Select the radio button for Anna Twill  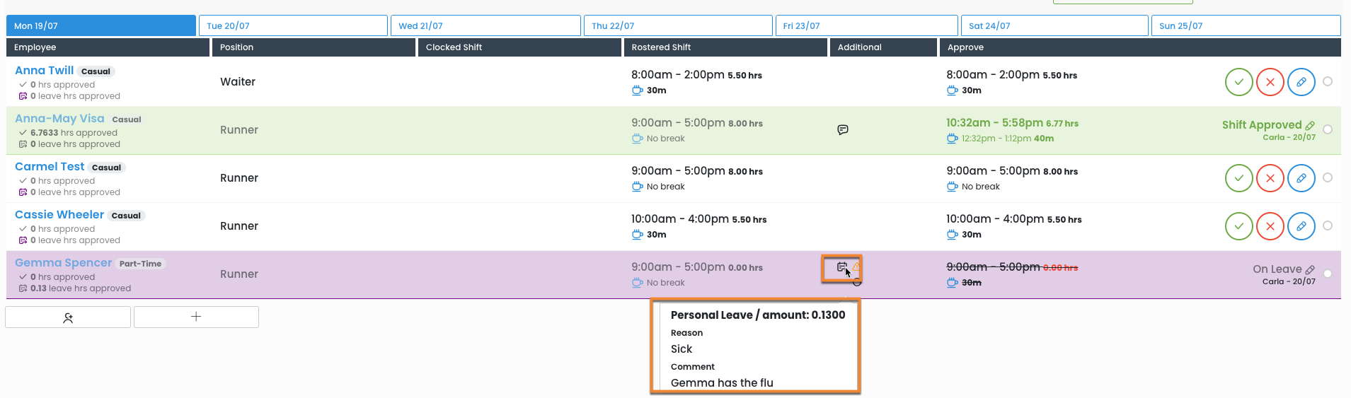[1328, 81]
